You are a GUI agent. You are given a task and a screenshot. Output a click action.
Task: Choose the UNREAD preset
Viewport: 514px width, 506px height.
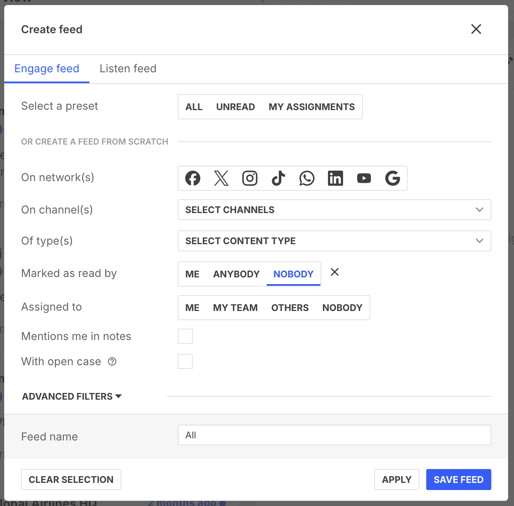[x=236, y=107]
